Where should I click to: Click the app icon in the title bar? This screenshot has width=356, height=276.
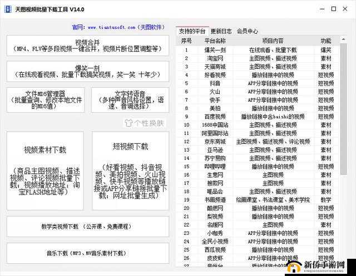(x=8, y=9)
